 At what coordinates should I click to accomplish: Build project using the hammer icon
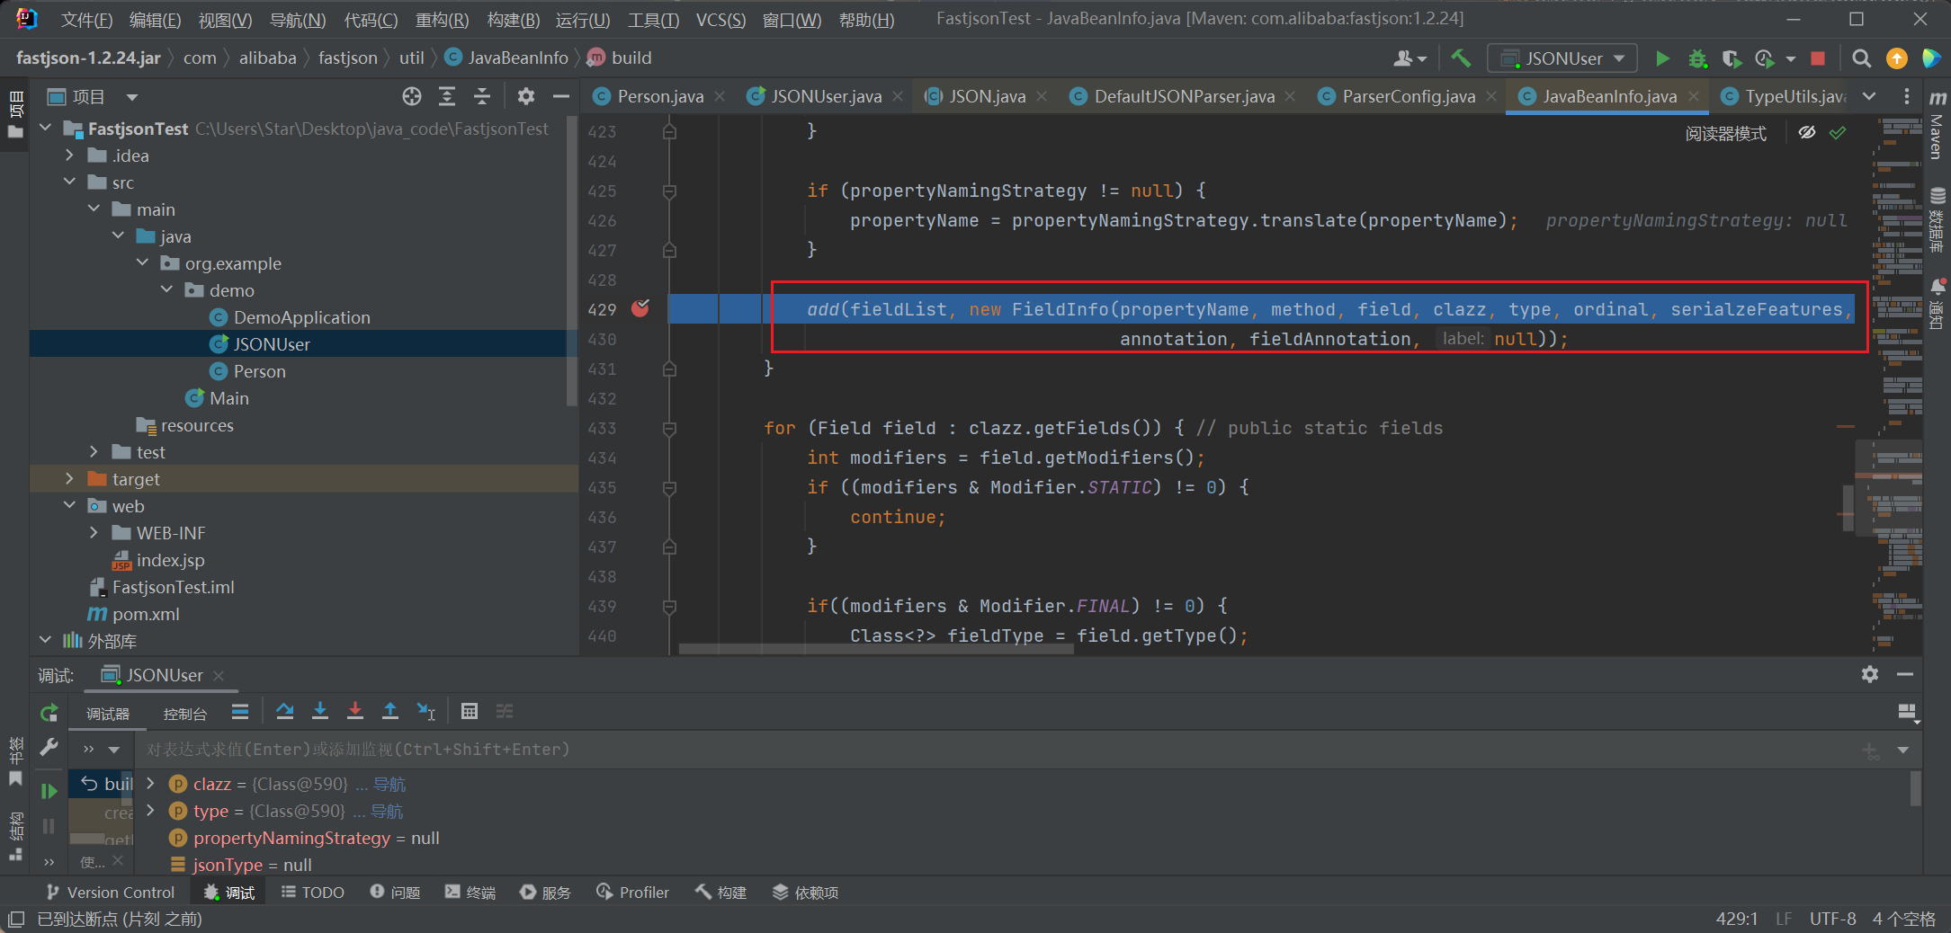(x=1461, y=58)
